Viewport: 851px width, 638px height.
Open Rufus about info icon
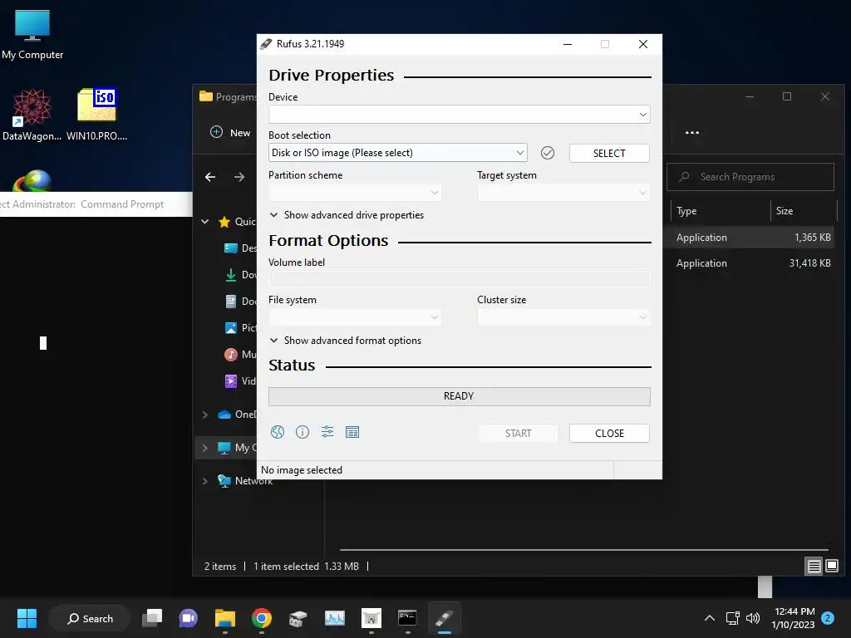tap(303, 432)
